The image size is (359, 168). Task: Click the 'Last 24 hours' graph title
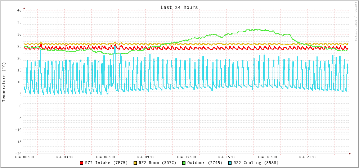pyautogui.click(x=179, y=7)
